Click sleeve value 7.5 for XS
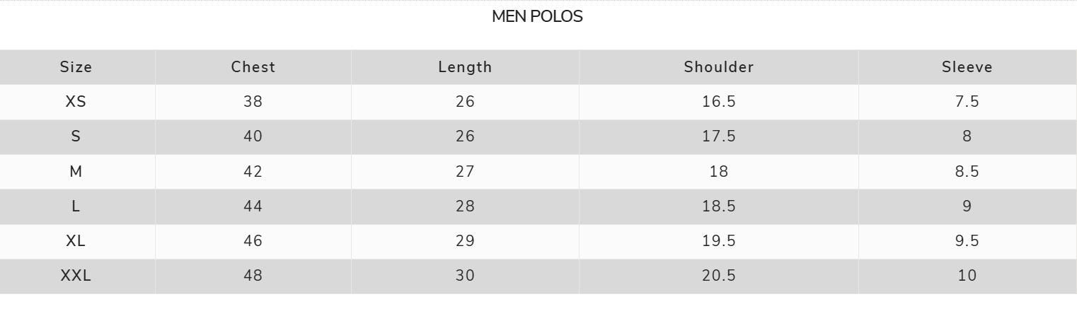The image size is (1077, 309). (967, 102)
